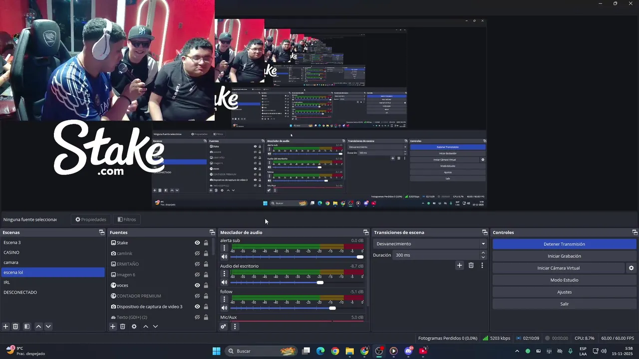Adjust alerta sub volume slider

360,257
